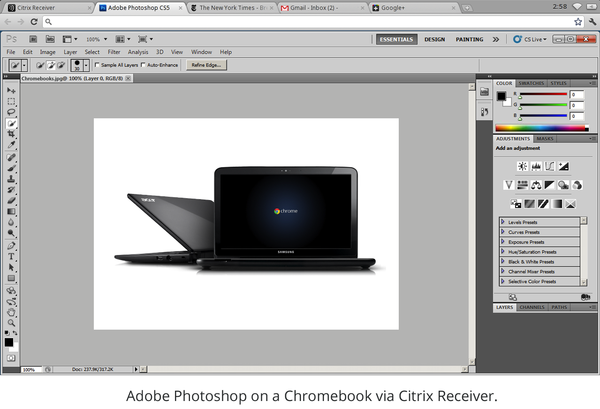Select the Path Selection arrow tool
Viewport: 600px width, 409px height.
(11, 267)
